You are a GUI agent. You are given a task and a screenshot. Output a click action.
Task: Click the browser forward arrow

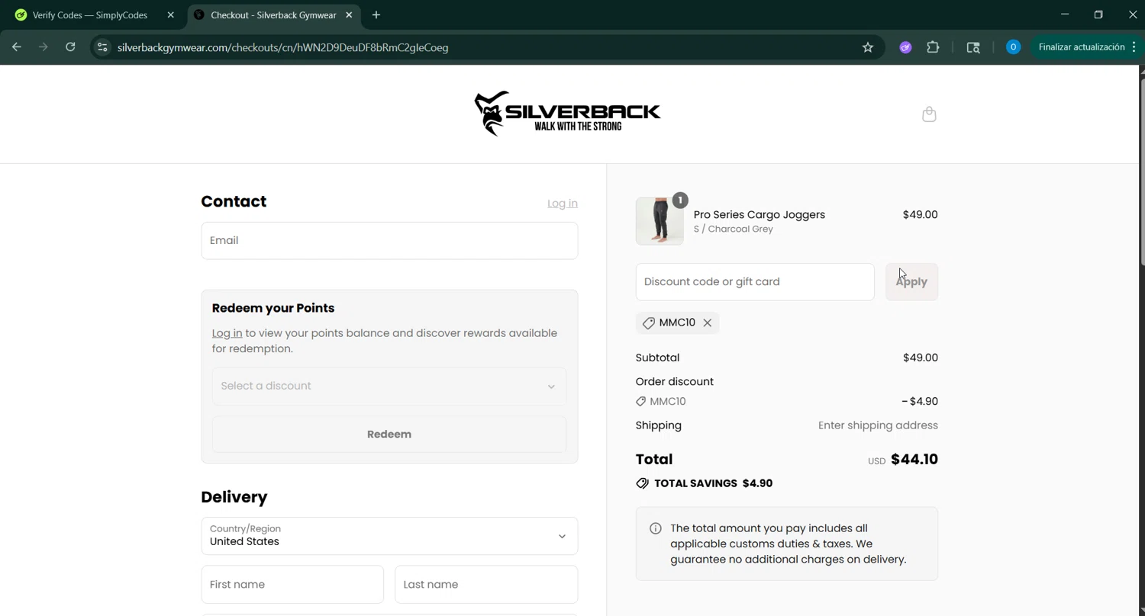[44, 47]
